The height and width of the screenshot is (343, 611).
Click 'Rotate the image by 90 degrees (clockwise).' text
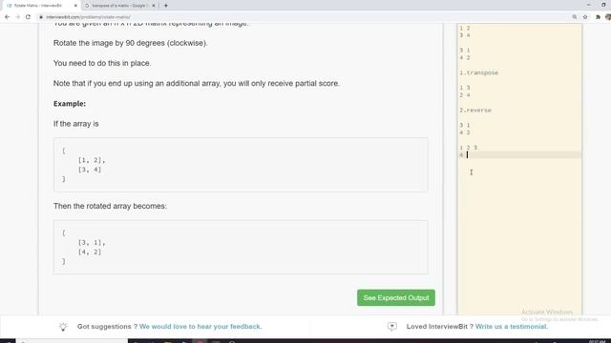click(x=131, y=43)
